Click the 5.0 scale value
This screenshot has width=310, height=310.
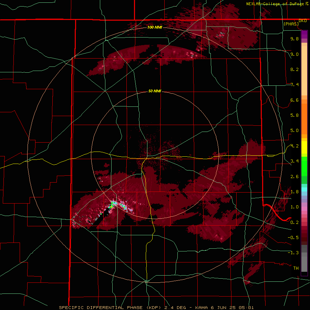tap(294, 131)
